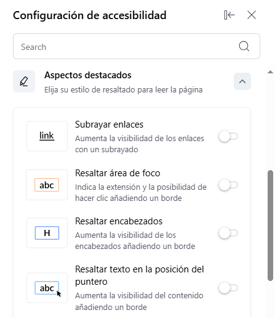Enable Resaltar texto en la posición del puntero
This screenshot has width=275, height=318.
click(228, 288)
